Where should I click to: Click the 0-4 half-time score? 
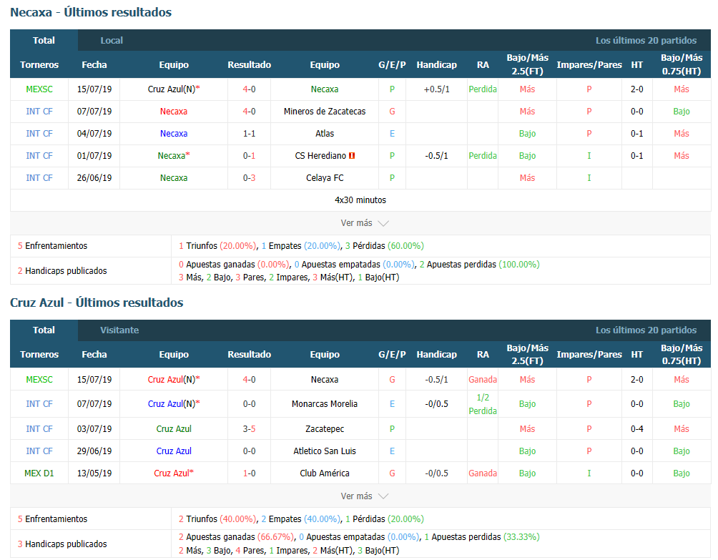(x=637, y=429)
